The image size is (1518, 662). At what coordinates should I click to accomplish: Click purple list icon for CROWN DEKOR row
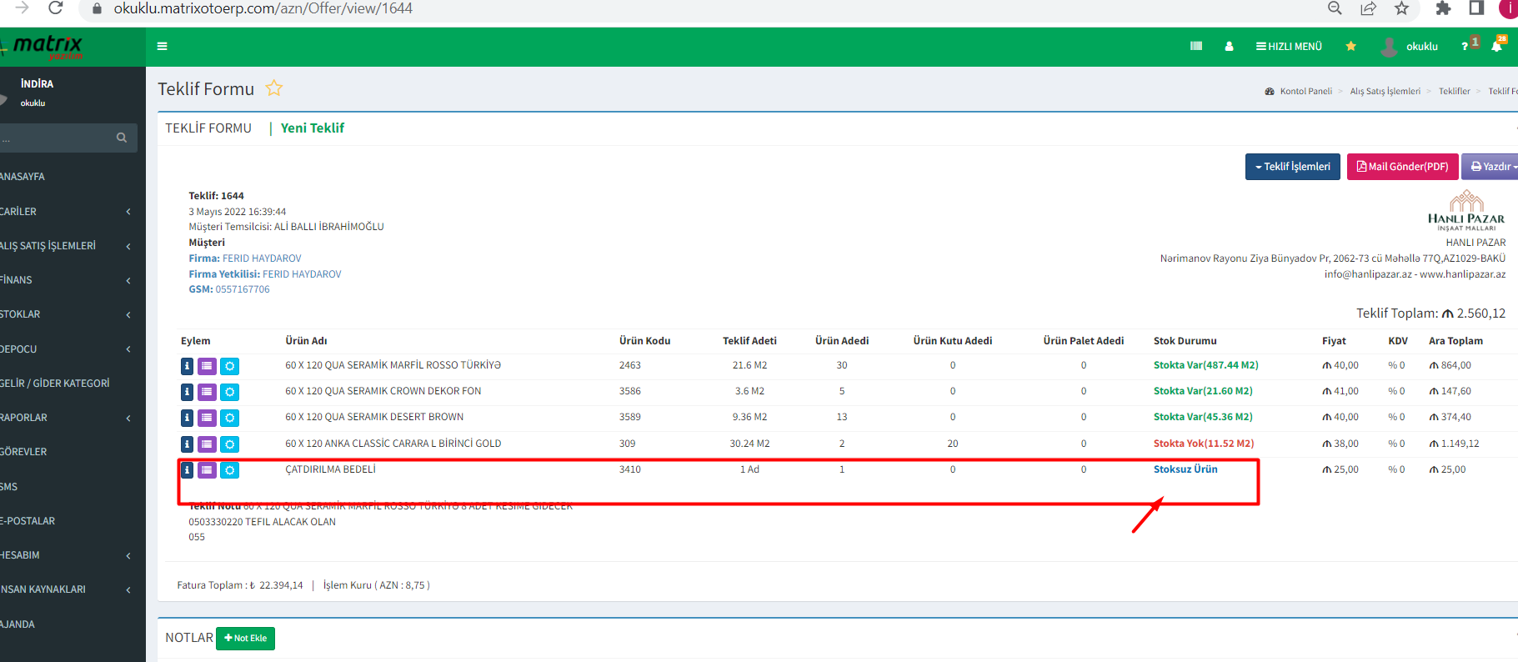207,392
